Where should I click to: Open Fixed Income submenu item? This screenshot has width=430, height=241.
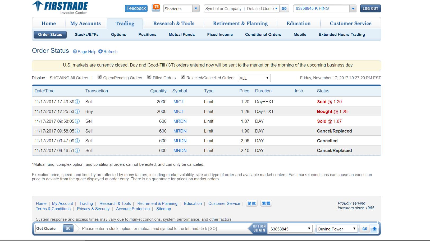tap(220, 35)
